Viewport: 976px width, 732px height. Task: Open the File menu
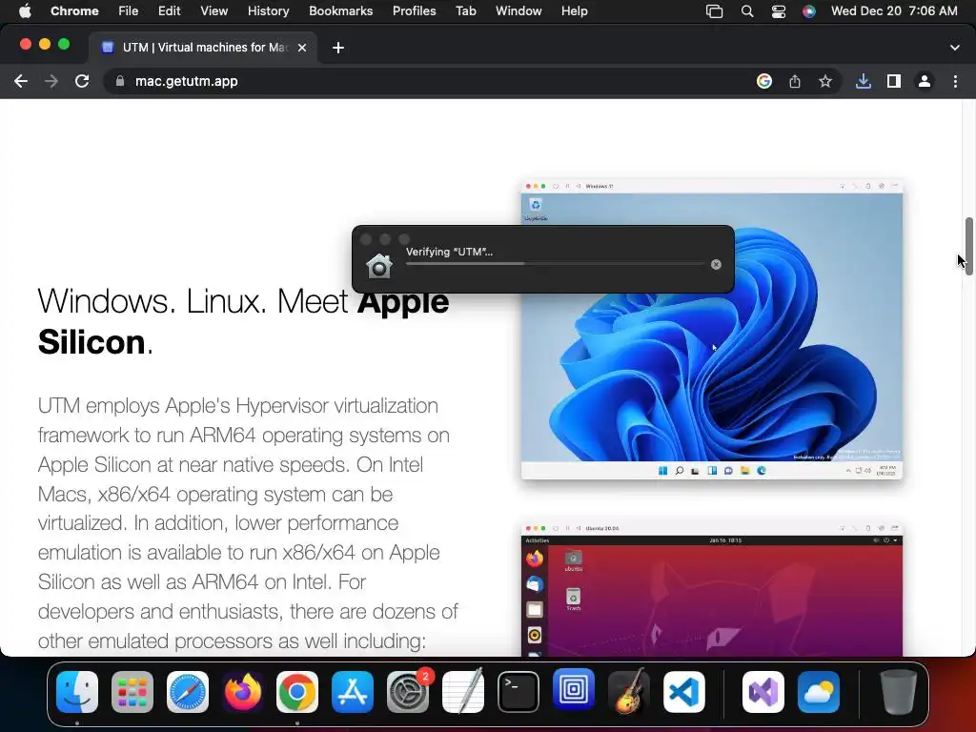pyautogui.click(x=129, y=11)
